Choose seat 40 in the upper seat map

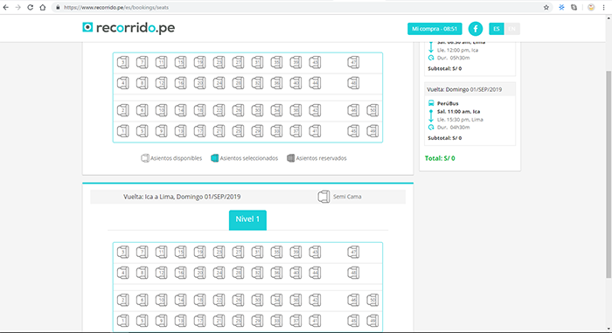tap(296, 83)
